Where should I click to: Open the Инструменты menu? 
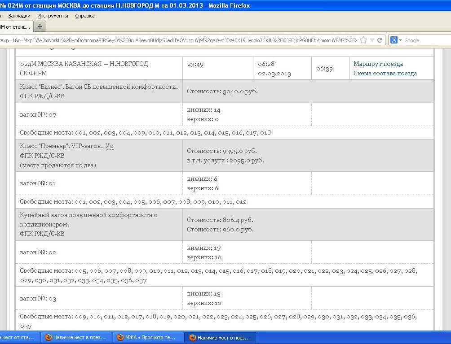(x=53, y=16)
